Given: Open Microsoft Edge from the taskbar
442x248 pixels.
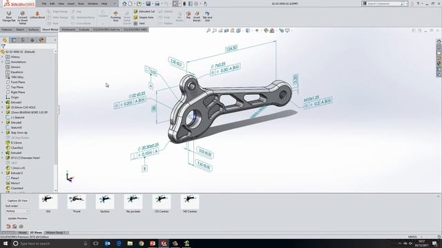Looking at the screenshot, I should 119,243.
